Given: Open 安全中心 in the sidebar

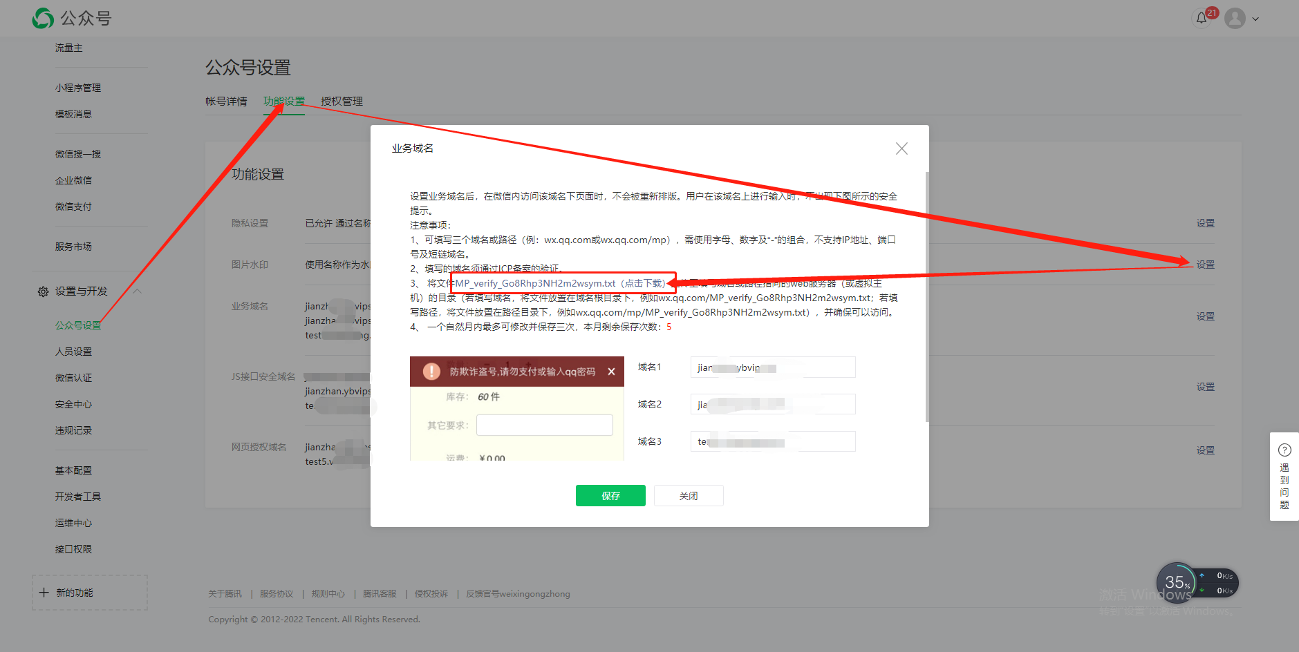Looking at the screenshot, I should click(x=73, y=404).
